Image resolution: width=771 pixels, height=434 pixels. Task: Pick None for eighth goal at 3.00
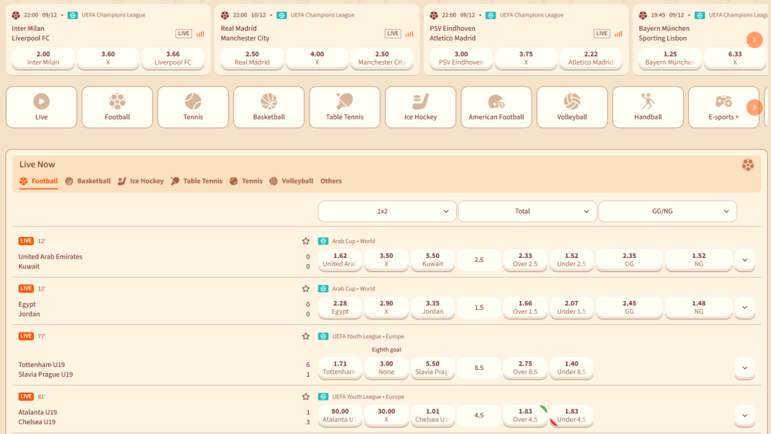(386, 368)
